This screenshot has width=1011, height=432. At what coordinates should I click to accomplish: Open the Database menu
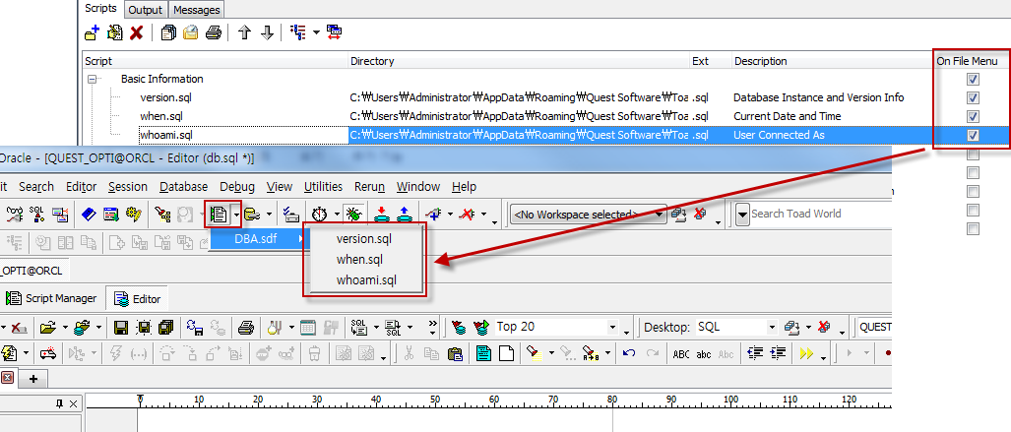click(x=183, y=187)
